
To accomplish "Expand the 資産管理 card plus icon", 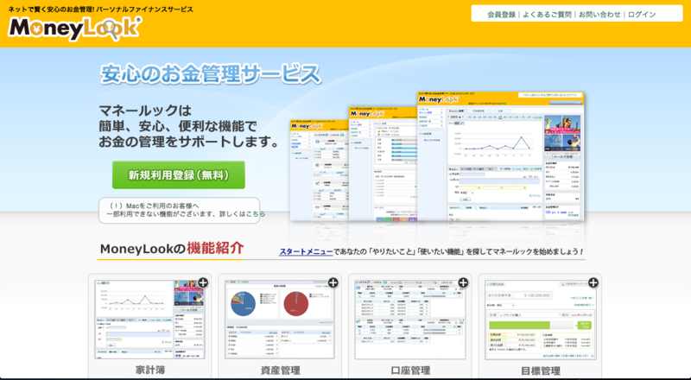I will point(333,282).
